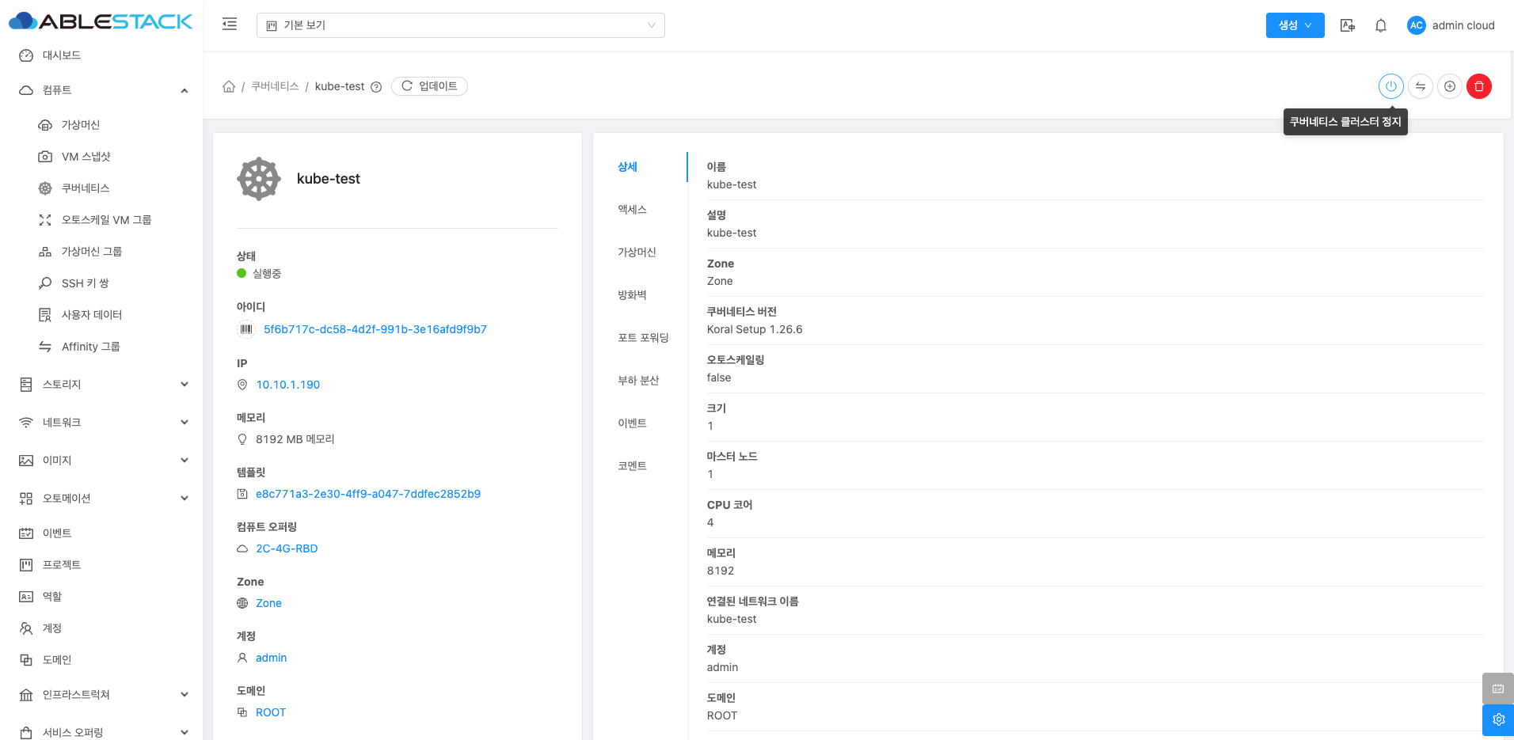Open the 기본 보기 view dropdown

coord(460,25)
